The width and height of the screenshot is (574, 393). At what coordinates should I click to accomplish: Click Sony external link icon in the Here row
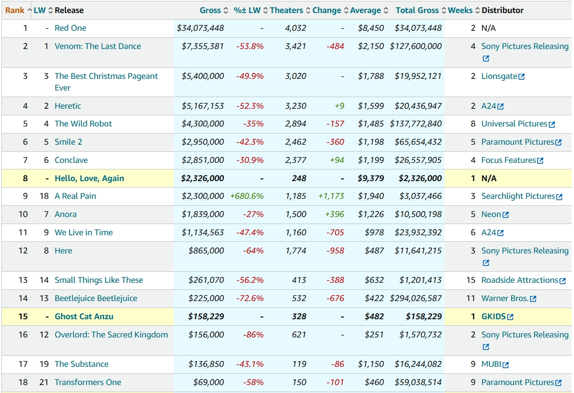486,263
